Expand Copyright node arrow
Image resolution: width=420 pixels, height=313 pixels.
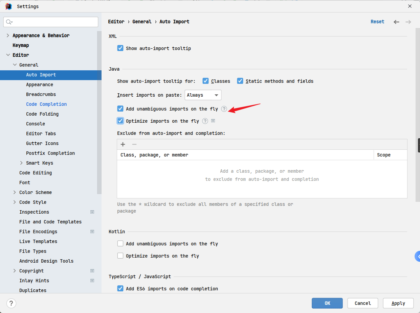[15, 271]
